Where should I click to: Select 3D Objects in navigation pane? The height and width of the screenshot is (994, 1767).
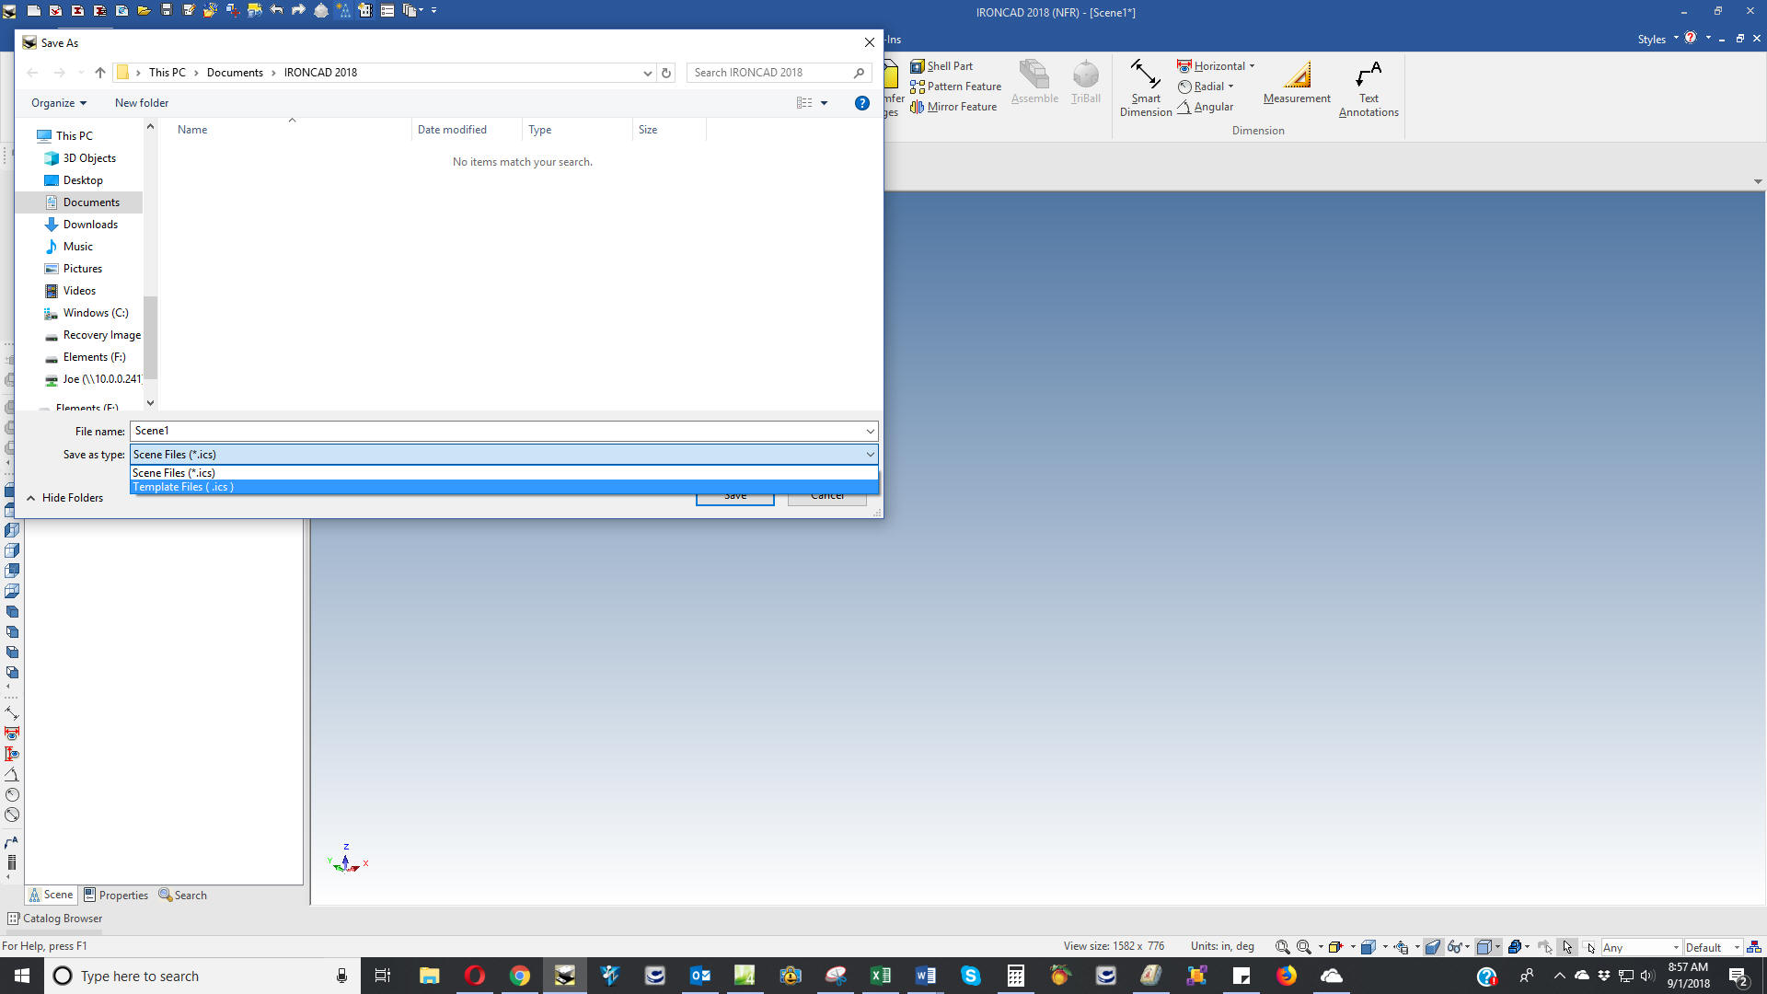point(89,158)
